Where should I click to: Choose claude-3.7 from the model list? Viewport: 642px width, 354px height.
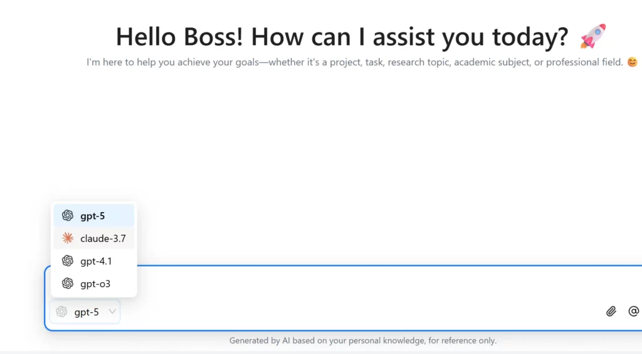tap(103, 238)
